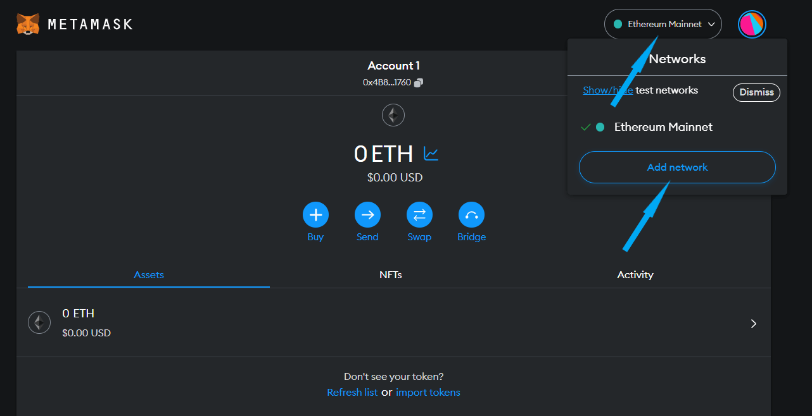Click the Ethereum logo above the balance

(x=393, y=115)
